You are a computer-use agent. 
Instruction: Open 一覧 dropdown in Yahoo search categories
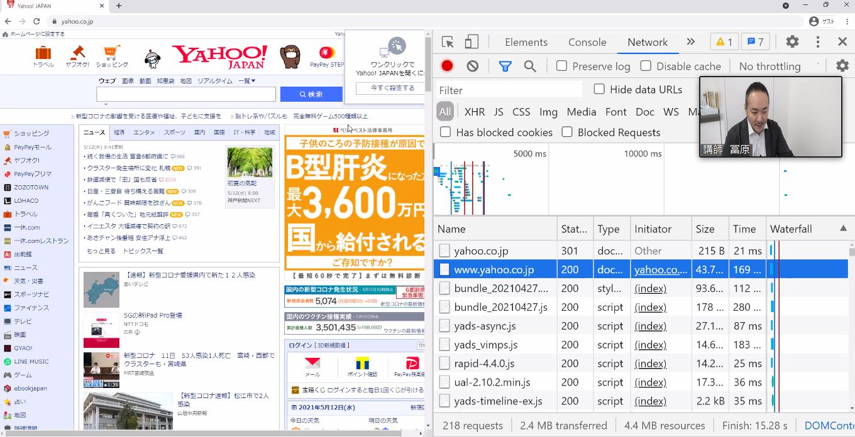point(247,81)
